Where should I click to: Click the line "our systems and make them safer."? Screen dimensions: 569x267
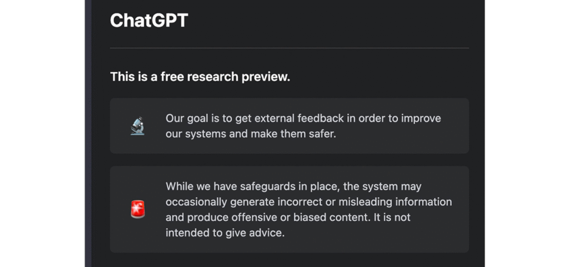[x=251, y=133]
